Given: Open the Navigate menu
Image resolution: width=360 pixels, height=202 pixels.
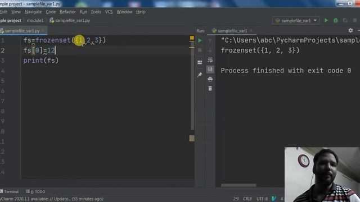Looking at the screenshot, I should click(x=33, y=12).
